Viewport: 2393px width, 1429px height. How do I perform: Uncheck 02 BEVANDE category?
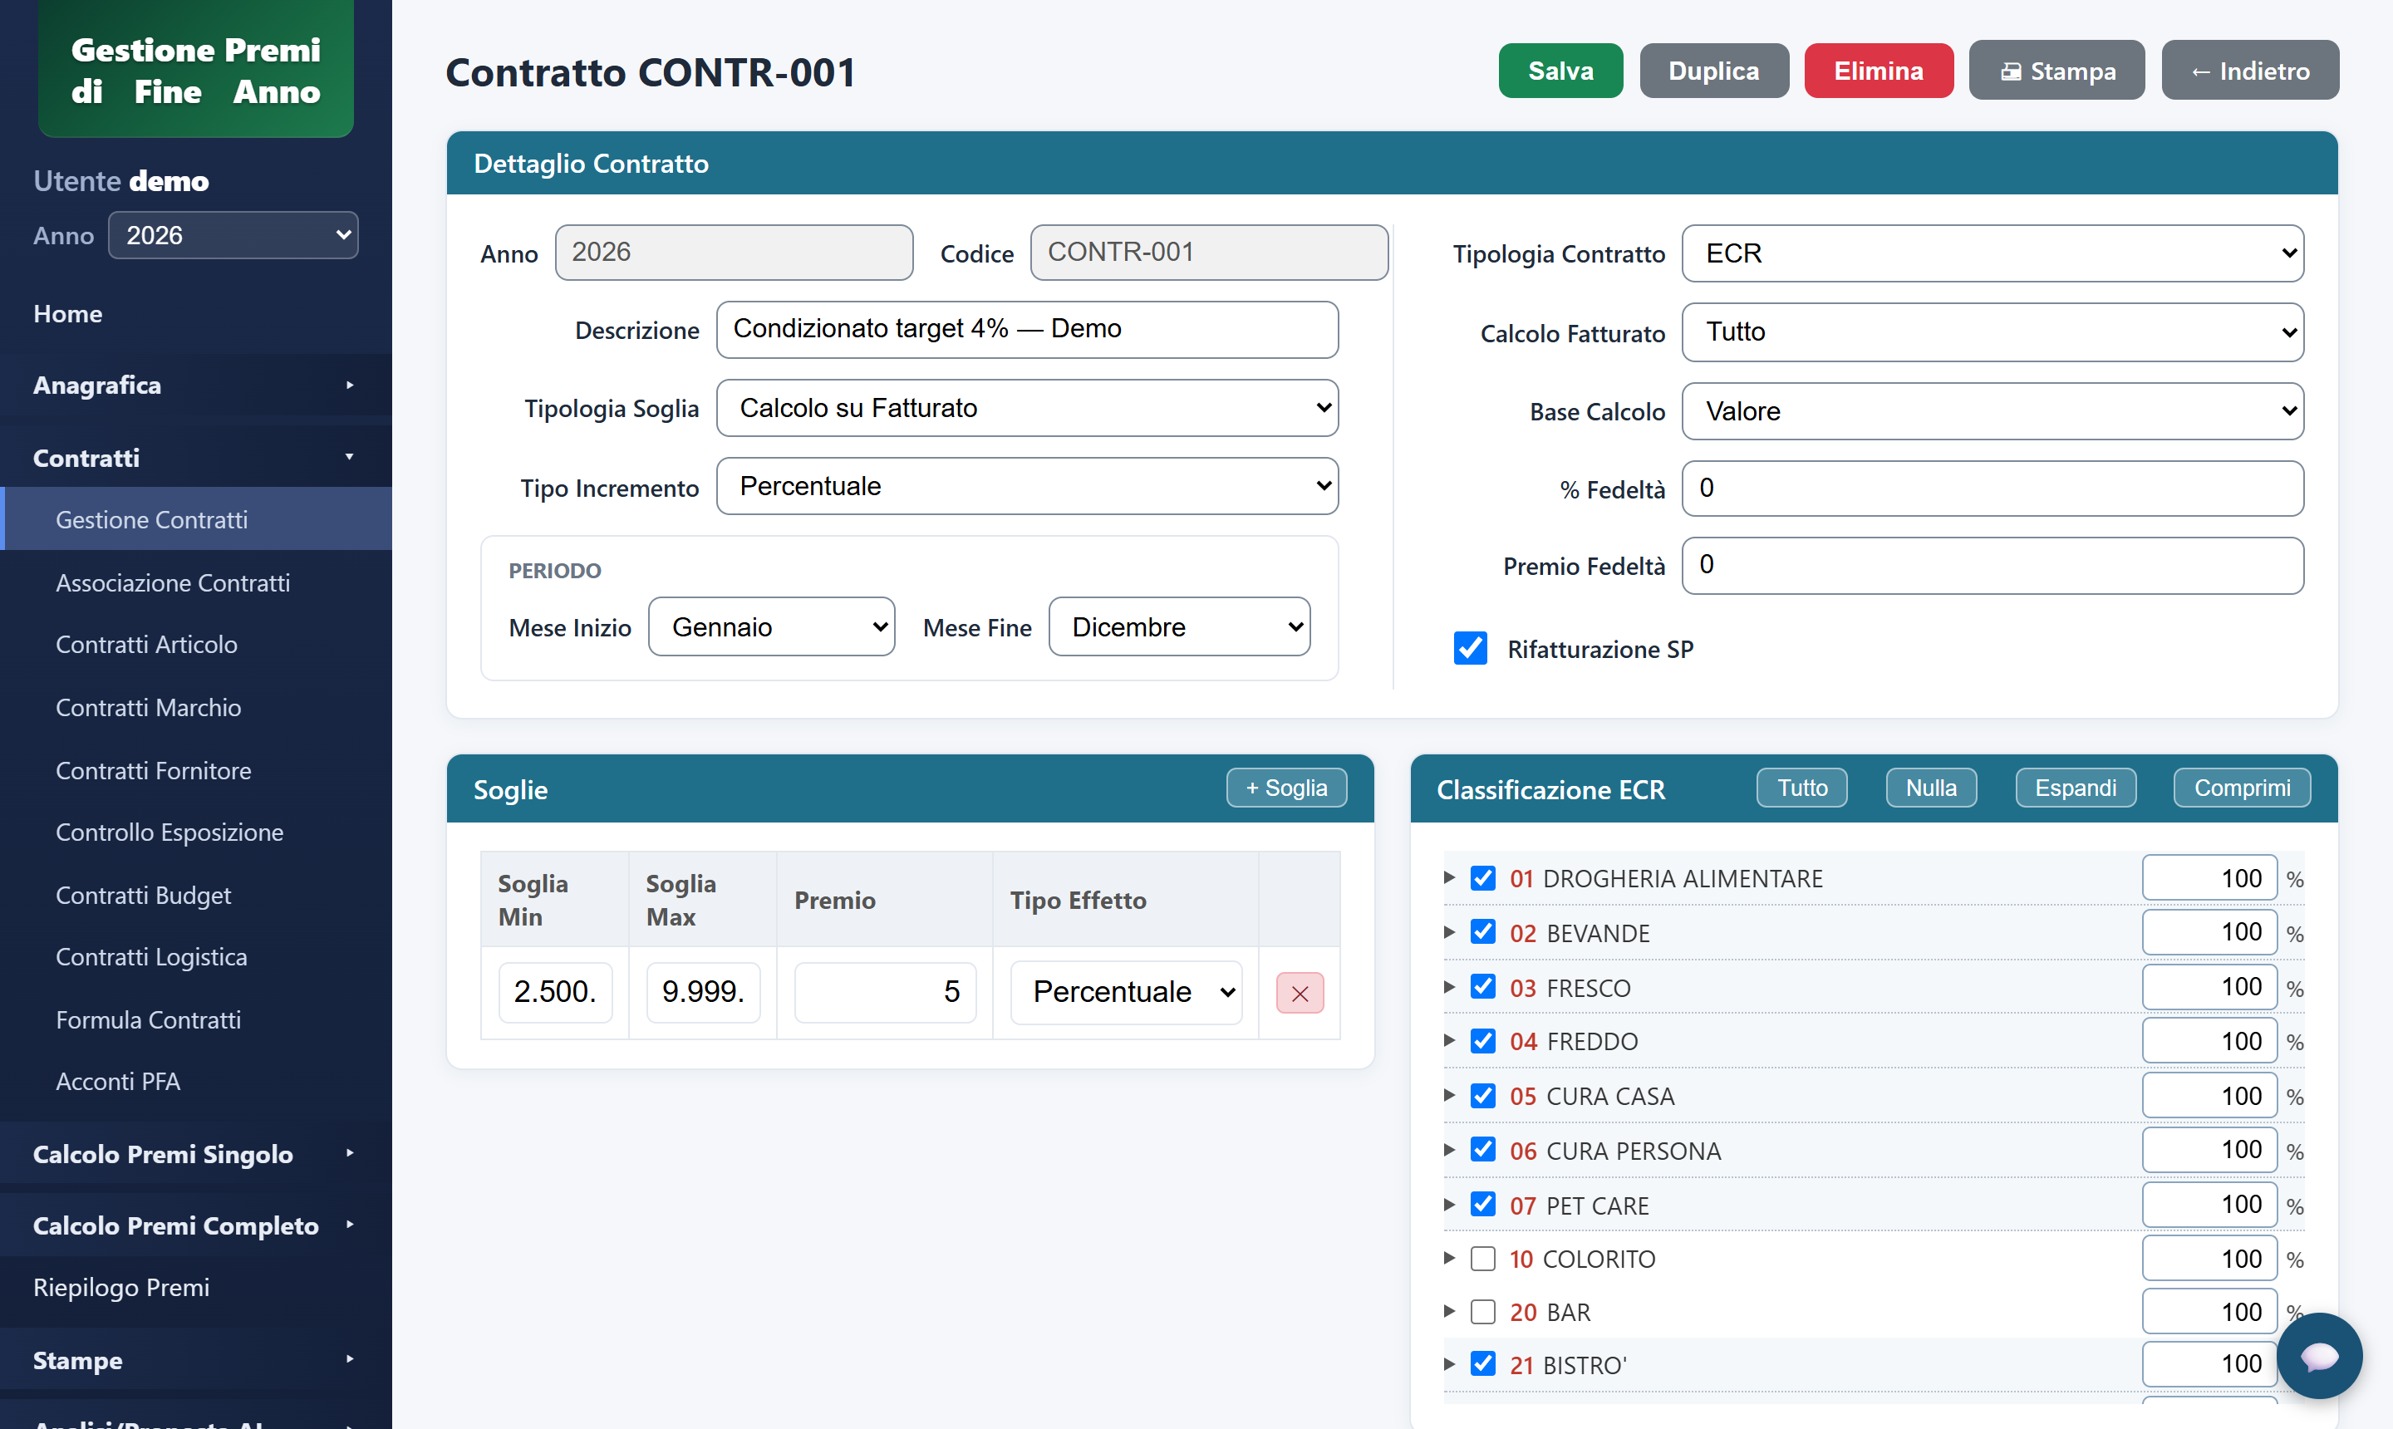(1483, 932)
